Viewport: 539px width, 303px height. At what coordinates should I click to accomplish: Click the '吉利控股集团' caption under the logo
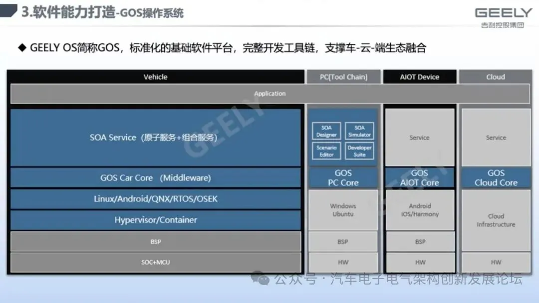(503, 25)
